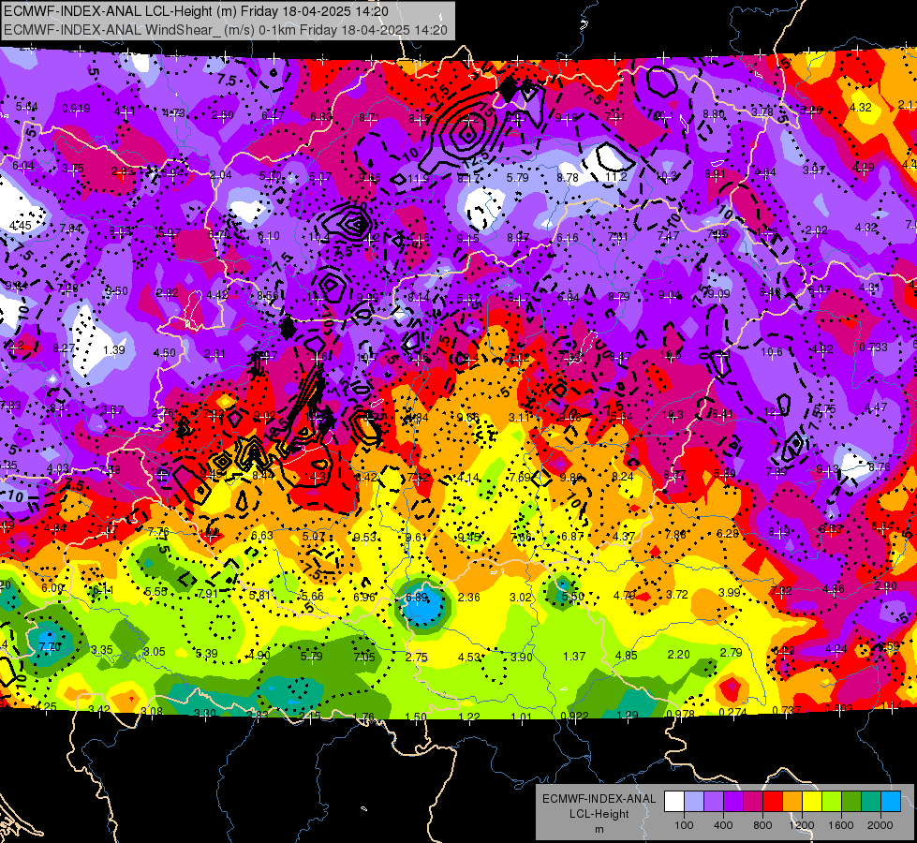Click the unit 'm' in the legend
Image resolution: width=917 pixels, height=843 pixels.
click(x=599, y=830)
